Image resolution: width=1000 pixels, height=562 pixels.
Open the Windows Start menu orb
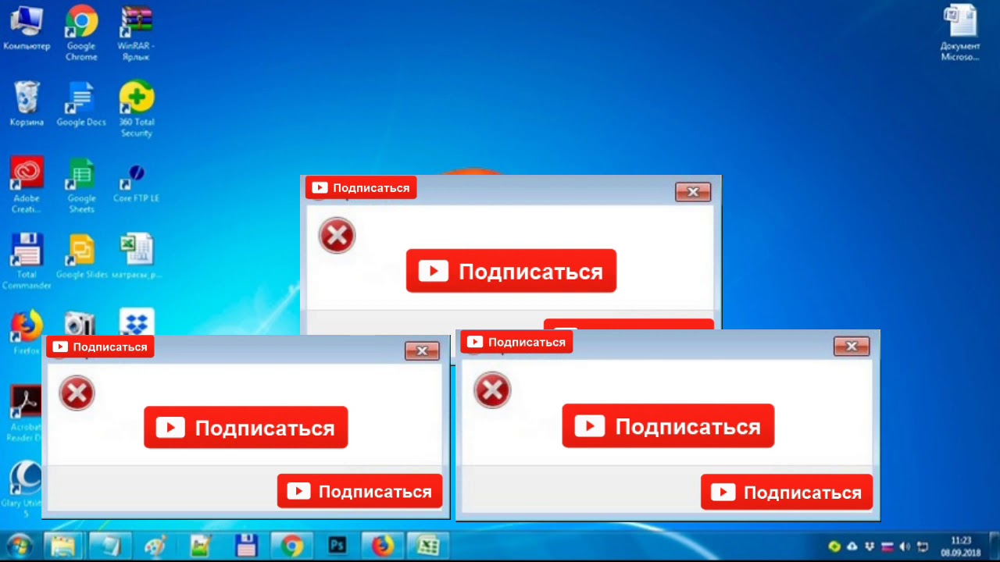click(x=19, y=545)
